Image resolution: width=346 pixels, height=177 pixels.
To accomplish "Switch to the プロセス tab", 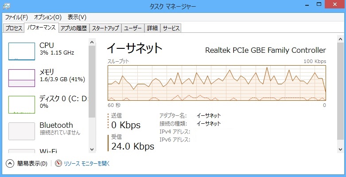I will [14, 28].
